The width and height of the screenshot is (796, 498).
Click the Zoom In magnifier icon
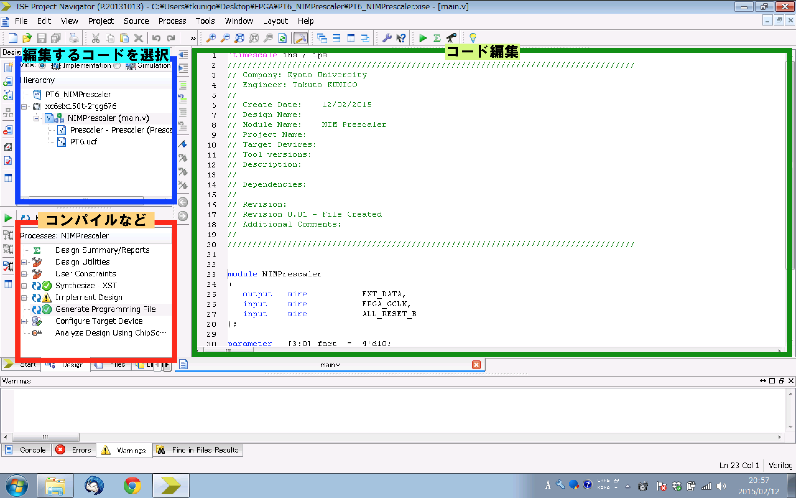(211, 38)
